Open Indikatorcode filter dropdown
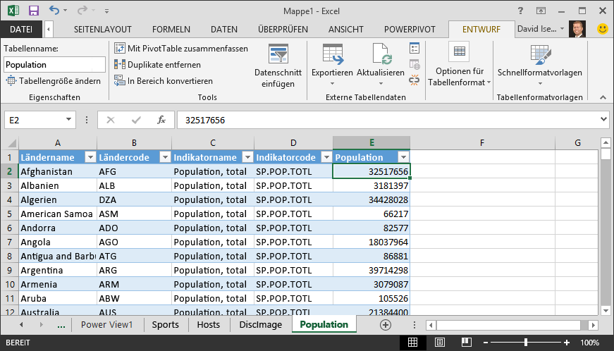614x351 pixels. click(326, 157)
